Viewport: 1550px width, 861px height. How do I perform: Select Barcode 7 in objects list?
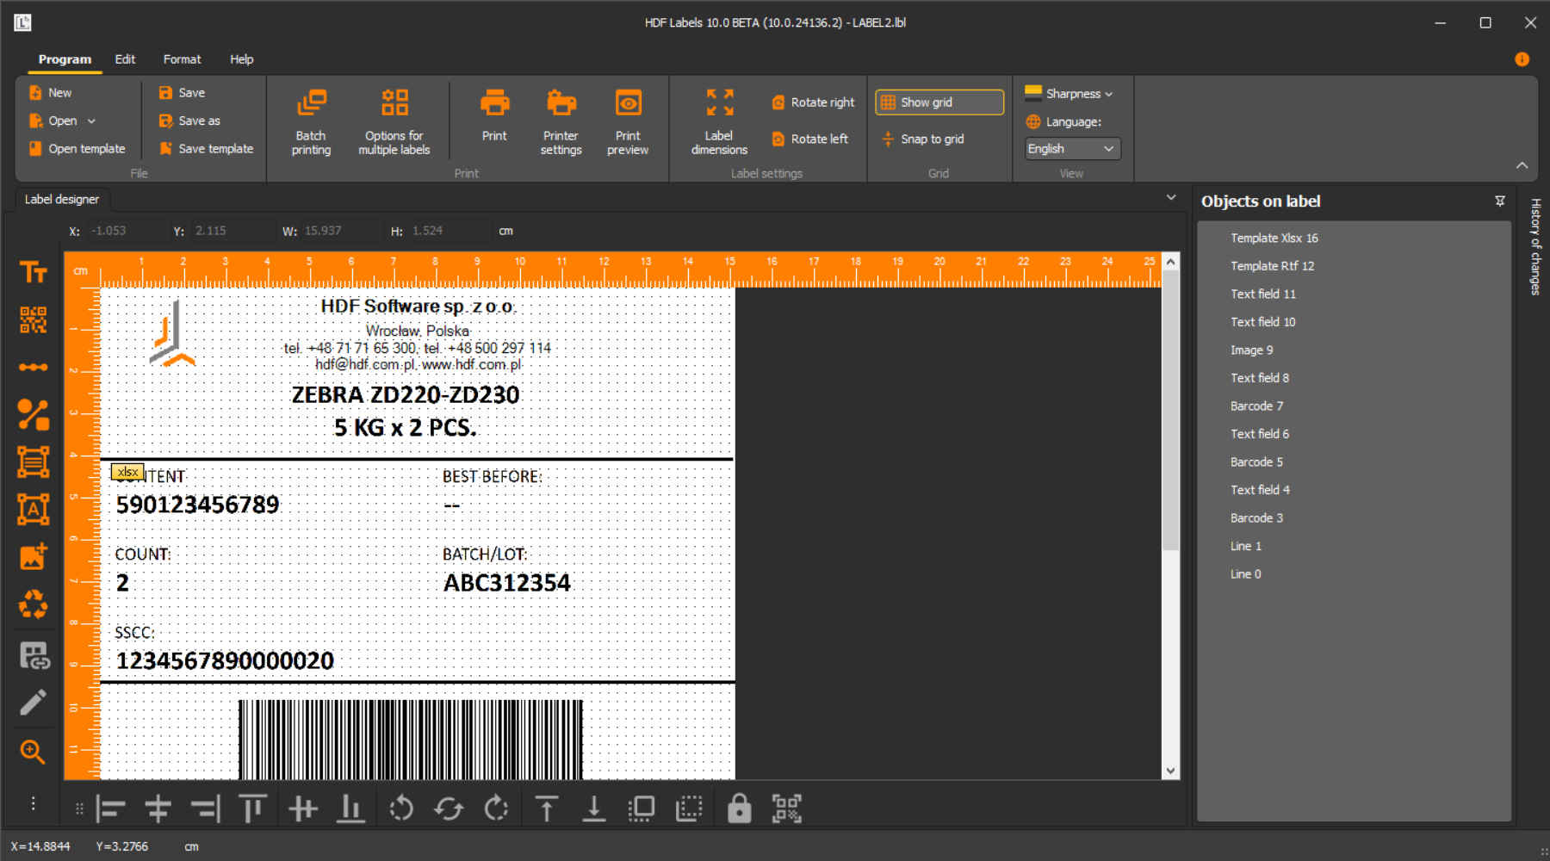1256,406
